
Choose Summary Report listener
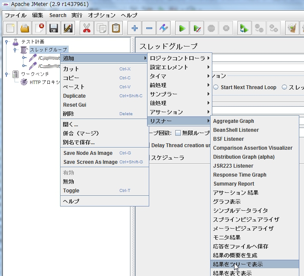pyautogui.click(x=255, y=183)
